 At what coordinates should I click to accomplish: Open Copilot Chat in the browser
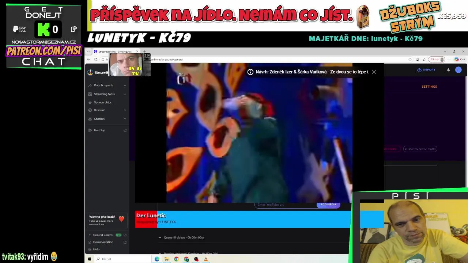[x=460, y=60]
